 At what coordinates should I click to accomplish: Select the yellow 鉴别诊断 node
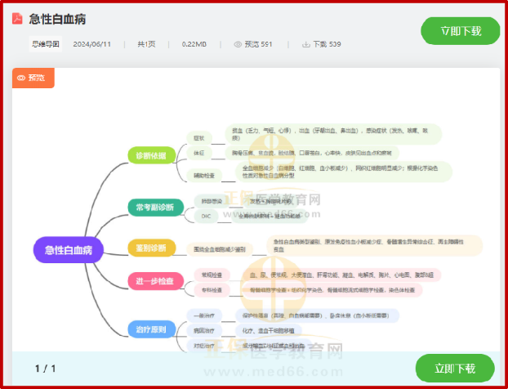point(151,248)
